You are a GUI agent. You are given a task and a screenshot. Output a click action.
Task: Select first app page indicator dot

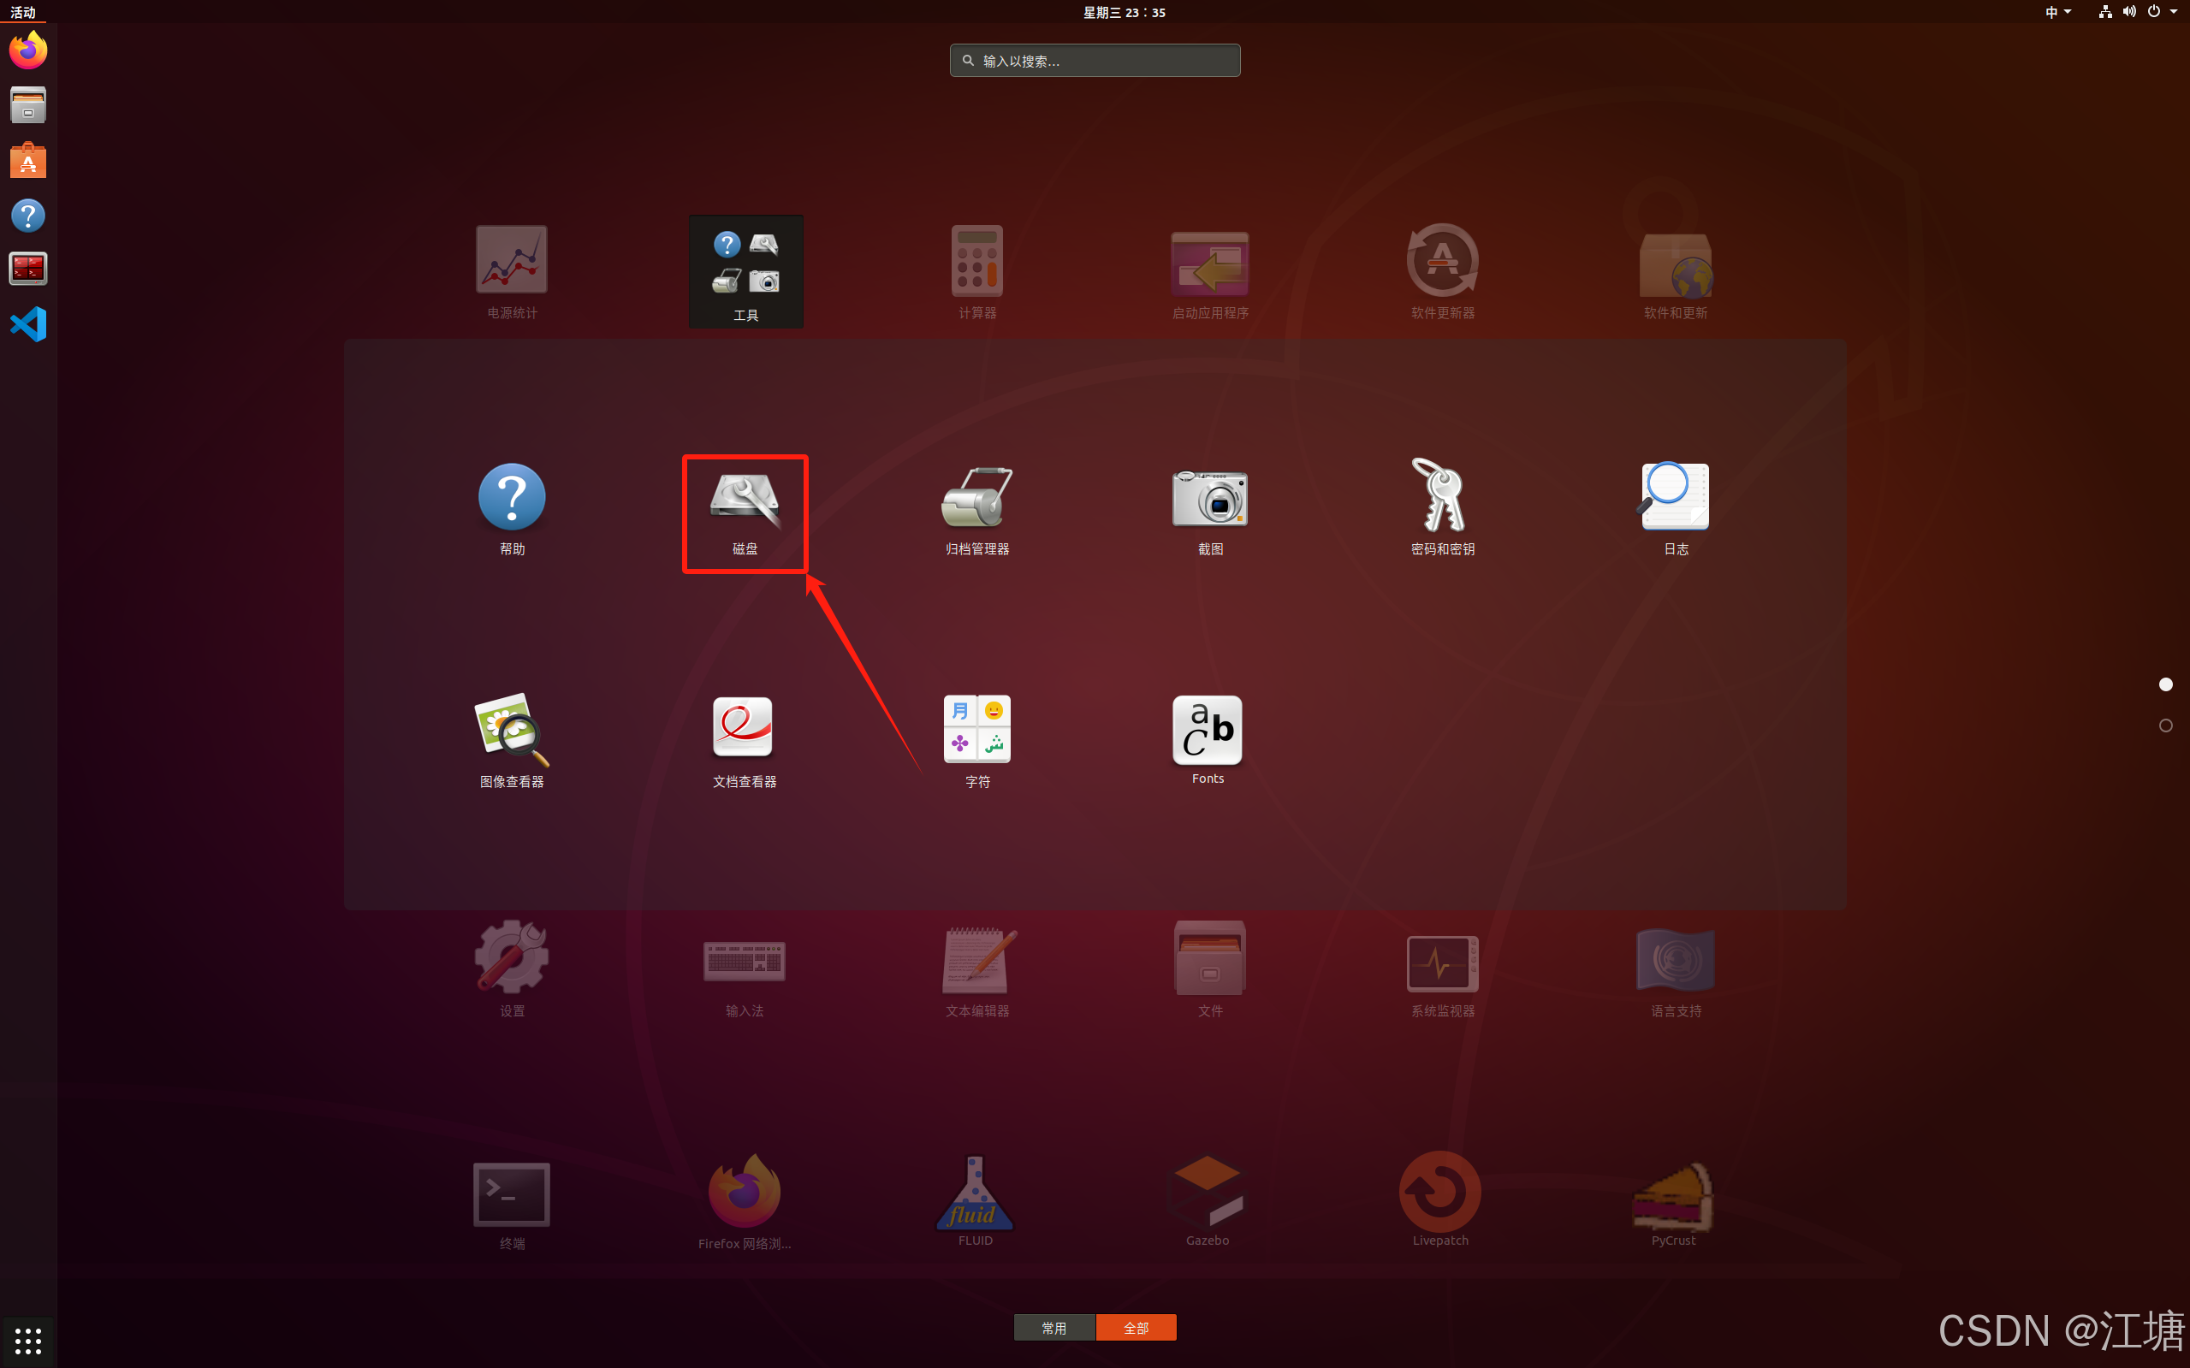click(2165, 684)
